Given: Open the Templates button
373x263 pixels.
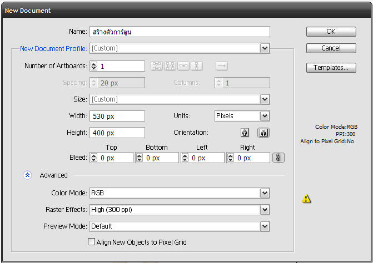Looking at the screenshot, I should 331,68.
